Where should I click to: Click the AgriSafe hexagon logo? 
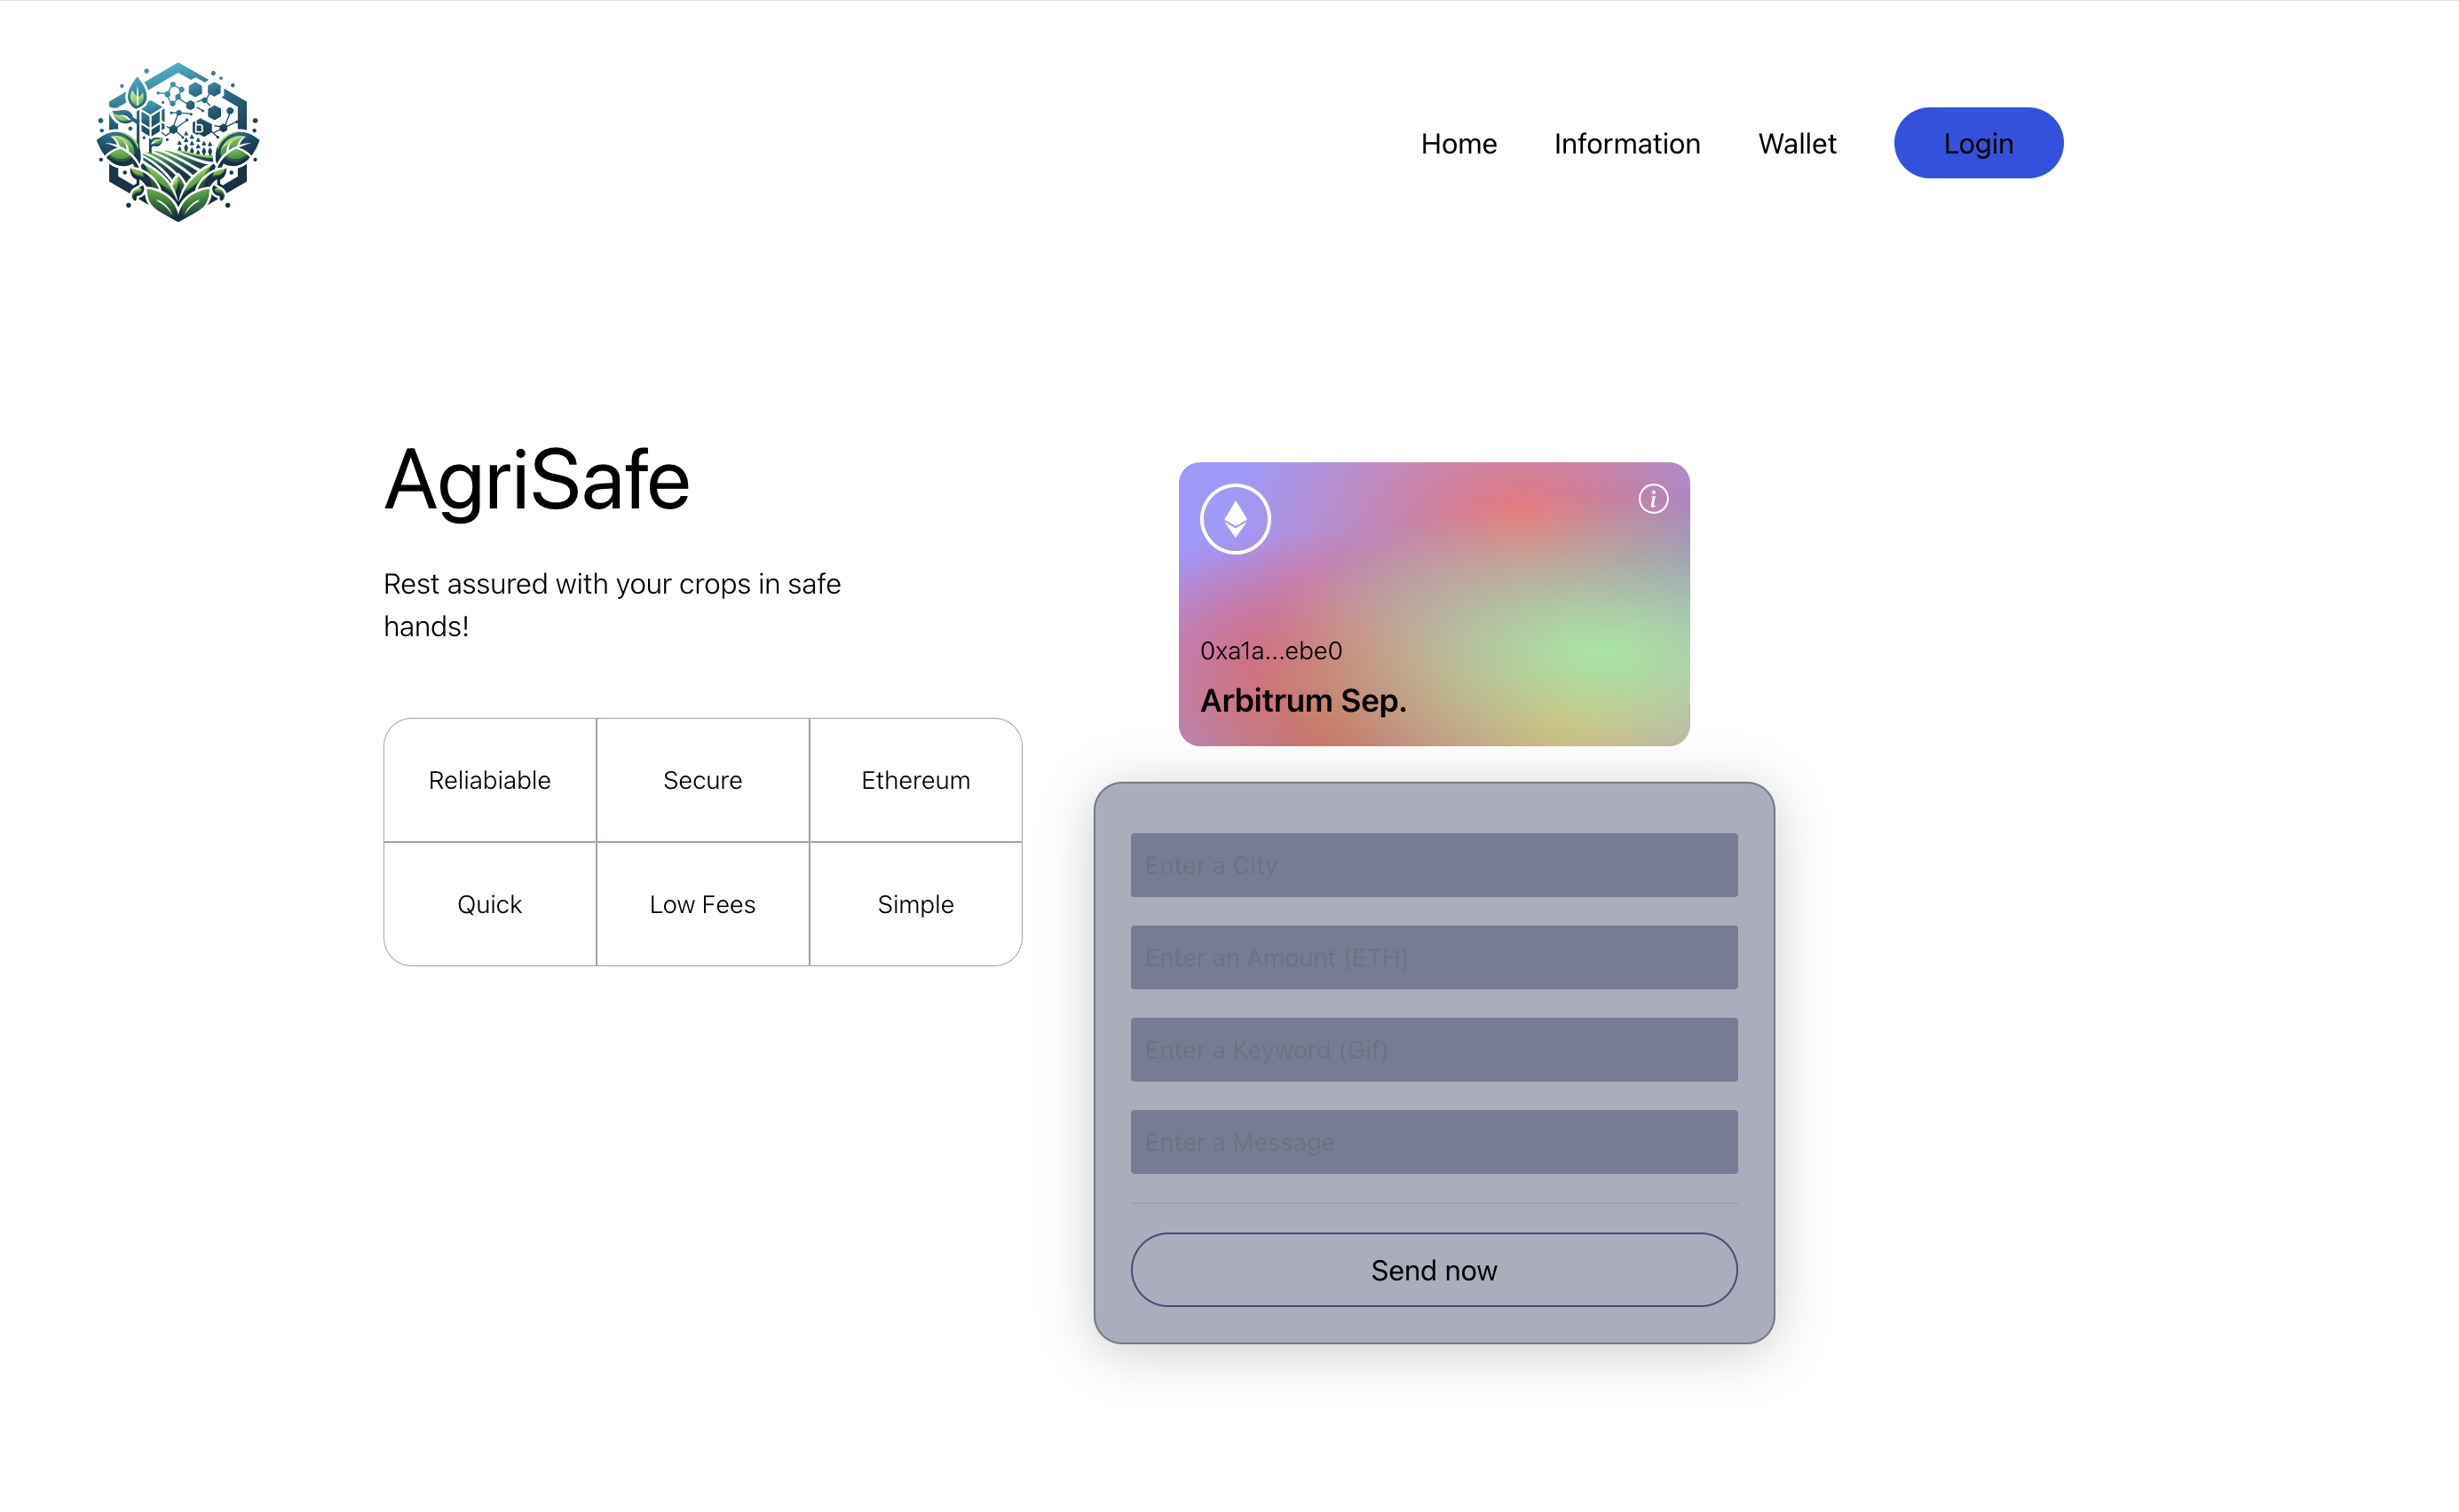tap(178, 142)
